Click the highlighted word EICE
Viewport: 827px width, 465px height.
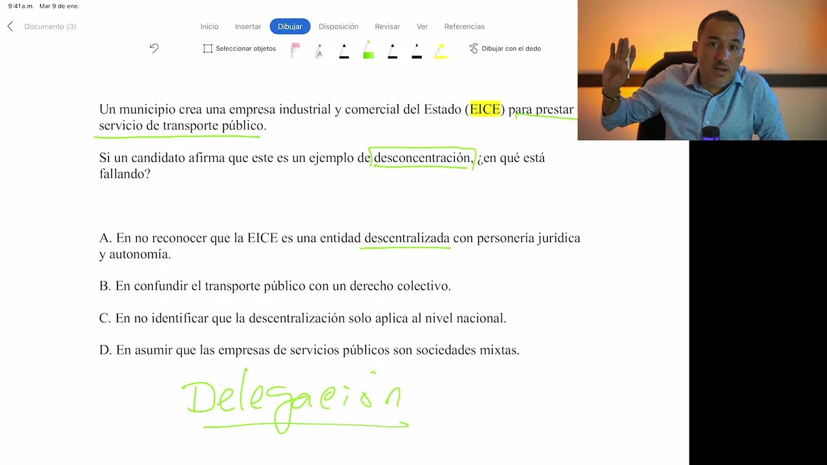[485, 109]
